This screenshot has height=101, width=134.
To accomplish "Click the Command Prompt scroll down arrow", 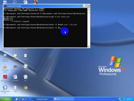I will pyautogui.click(x=88, y=46).
